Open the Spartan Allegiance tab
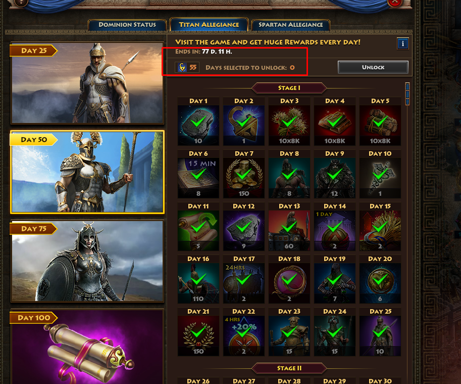 pyautogui.click(x=290, y=25)
